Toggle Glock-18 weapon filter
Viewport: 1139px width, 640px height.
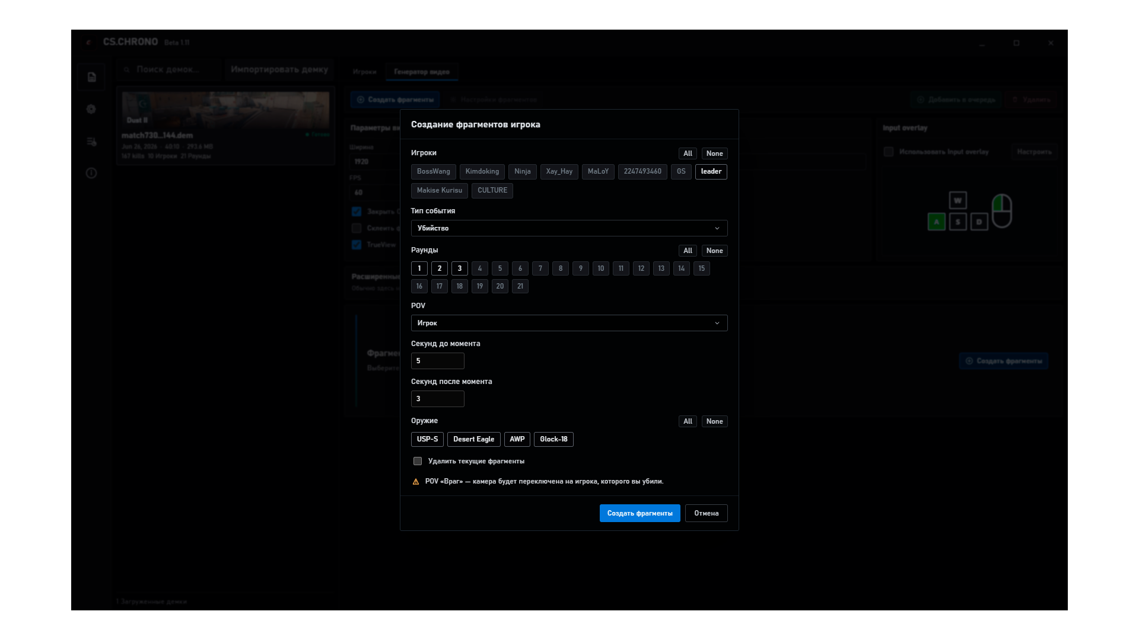553,440
